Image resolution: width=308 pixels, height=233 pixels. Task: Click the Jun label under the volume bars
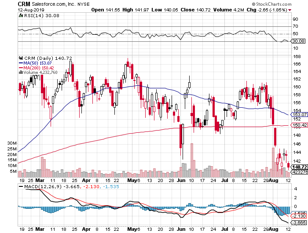pyautogui.click(x=181, y=180)
